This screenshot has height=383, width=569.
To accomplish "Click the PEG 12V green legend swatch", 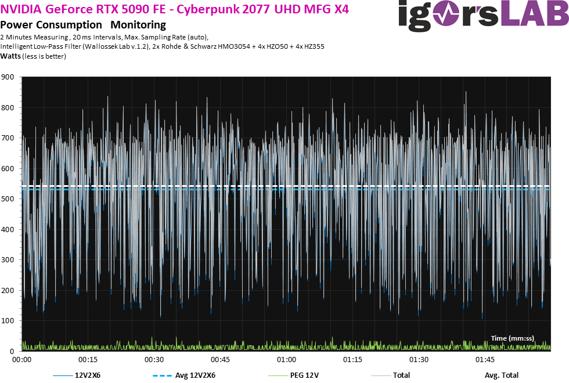I will [278, 376].
